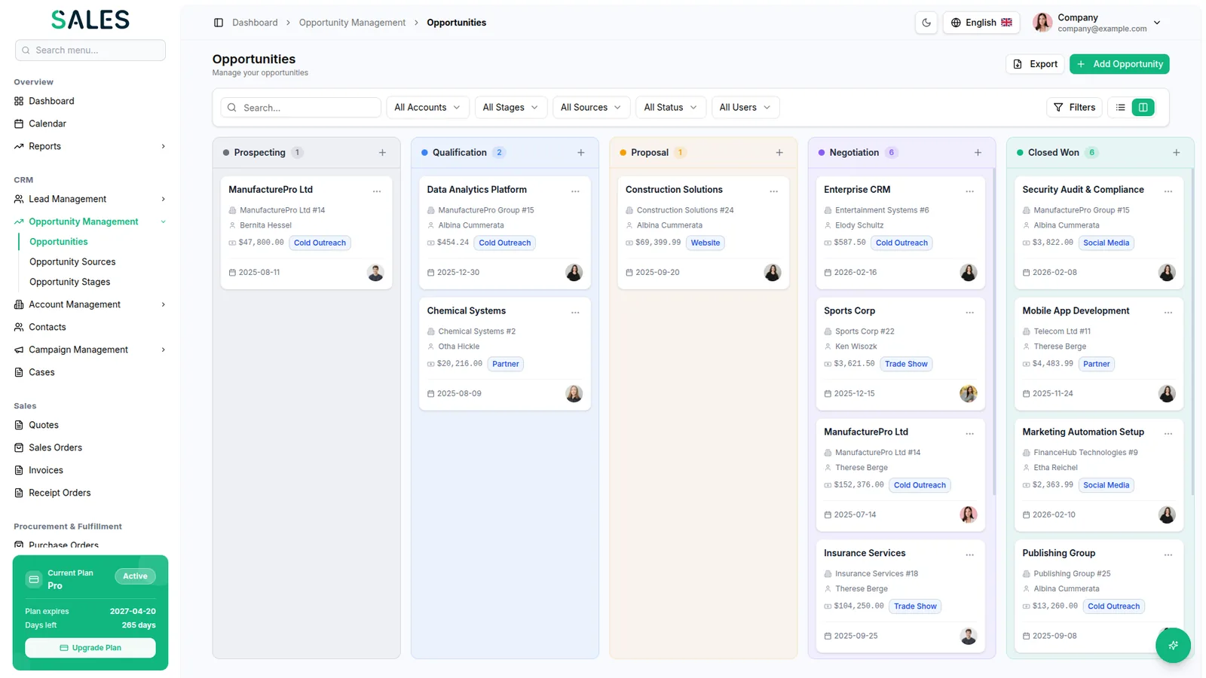This screenshot has width=1206, height=678.
Task: Open Cases in sidebar
Action: [90, 372]
